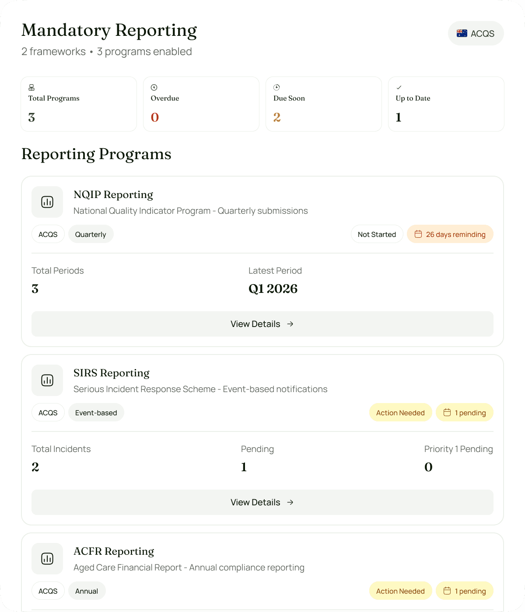The width and height of the screenshot is (525, 612).
Task: Click the SIRS Reporting chart icon
Action: [47, 380]
